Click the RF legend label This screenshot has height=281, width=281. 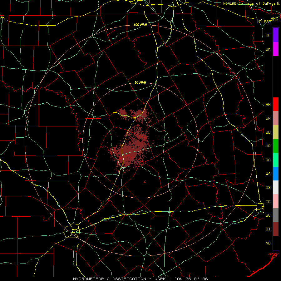[x=268, y=35]
